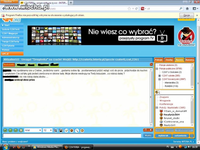Open the Wrogowie group
This screenshot has width=200, height=150.
165,101
